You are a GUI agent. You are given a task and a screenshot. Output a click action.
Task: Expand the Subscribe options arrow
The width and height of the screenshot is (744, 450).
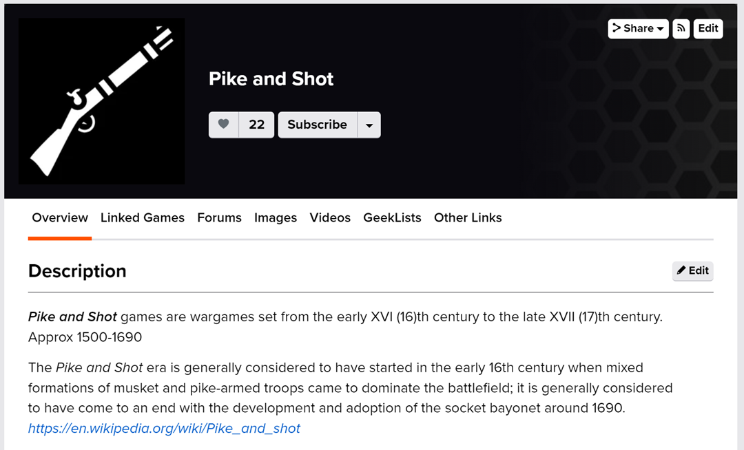coord(369,125)
